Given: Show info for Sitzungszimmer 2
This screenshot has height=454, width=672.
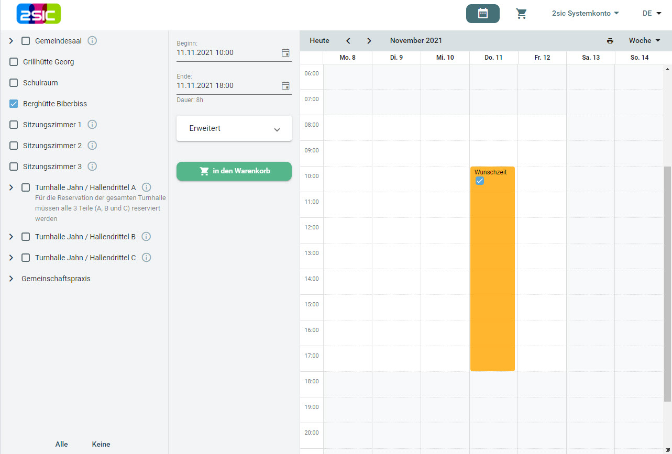Looking at the screenshot, I should [92, 146].
